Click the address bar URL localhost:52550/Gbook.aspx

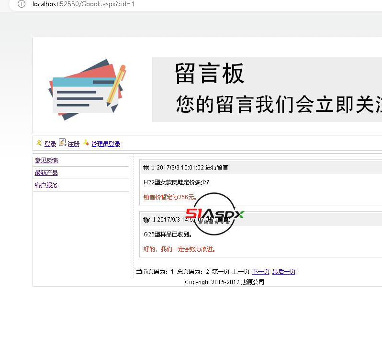83,4
